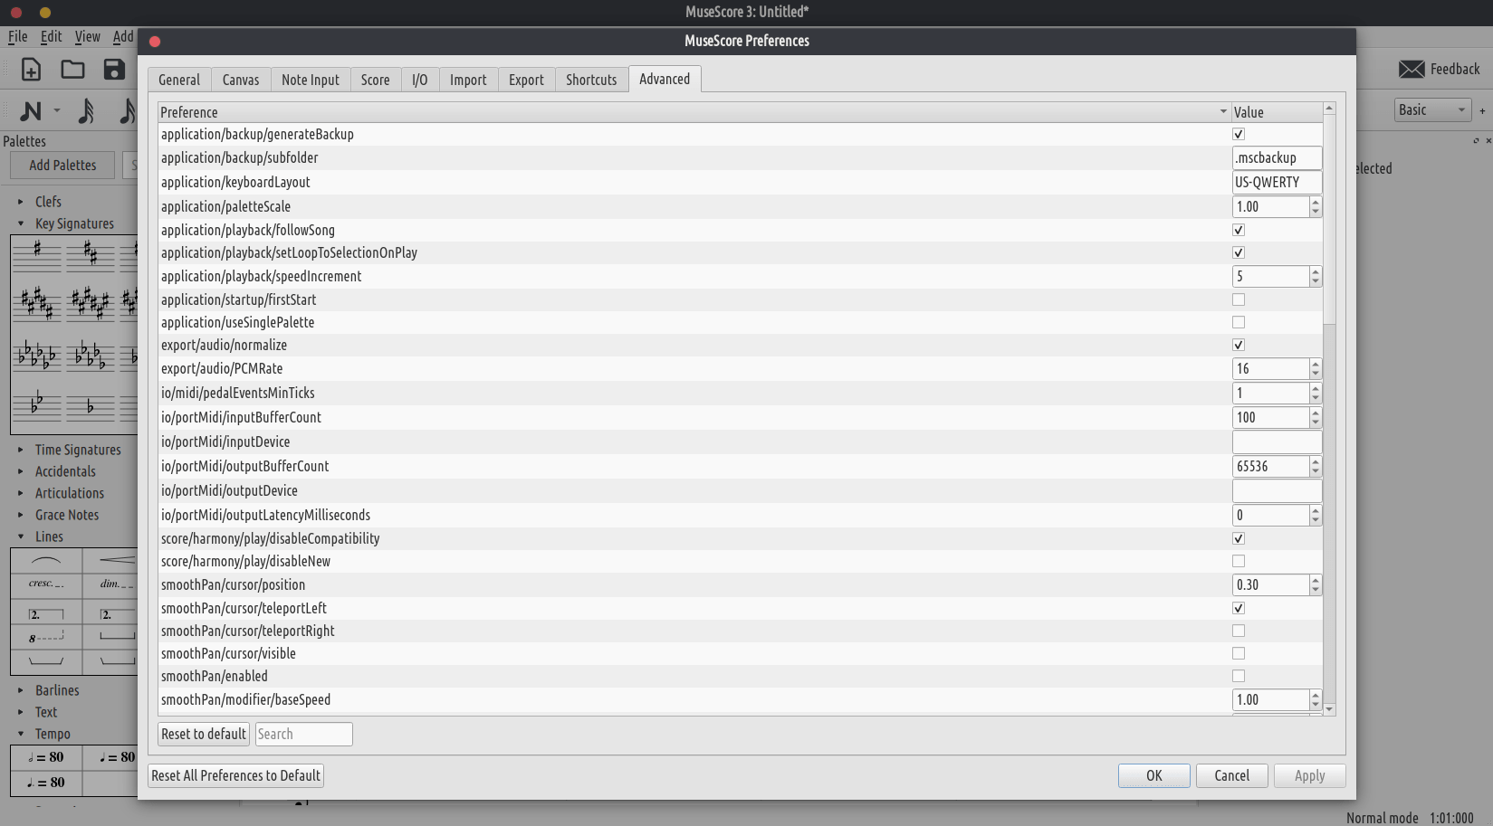Screen dimensions: 1493x826
Task: Open the Note Input mode dropdown arrow
Action: [57, 111]
